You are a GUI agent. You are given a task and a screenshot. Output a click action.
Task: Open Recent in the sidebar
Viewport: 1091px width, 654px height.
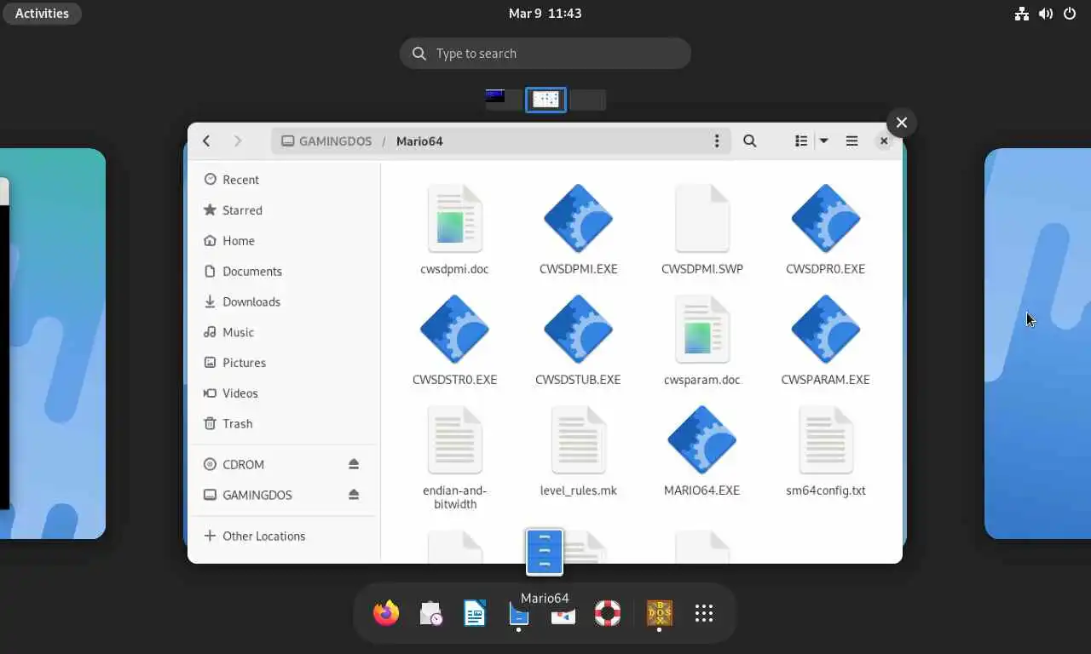tap(286, 180)
